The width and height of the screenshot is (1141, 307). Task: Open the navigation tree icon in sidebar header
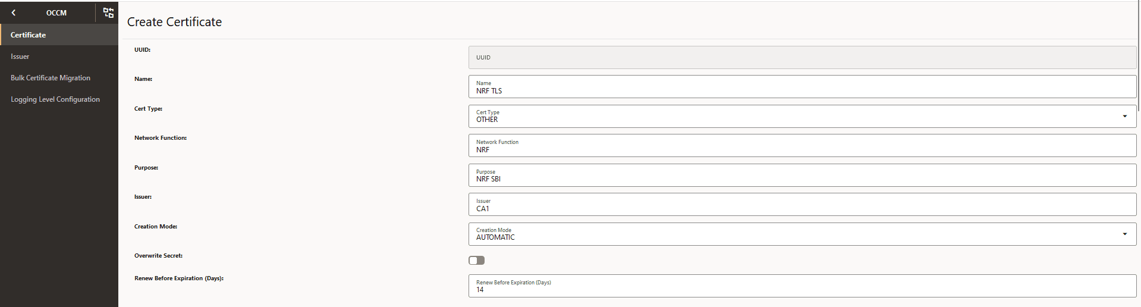pos(108,12)
